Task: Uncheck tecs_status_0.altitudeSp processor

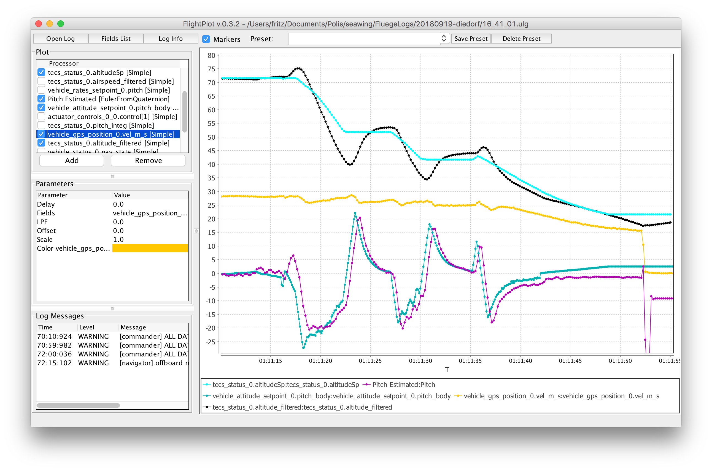Action: coord(41,72)
